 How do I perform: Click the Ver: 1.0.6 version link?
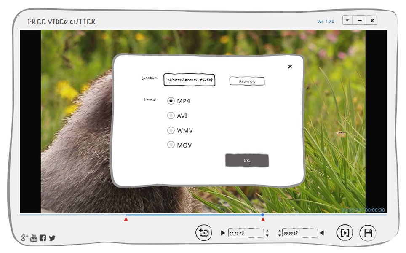point(326,21)
